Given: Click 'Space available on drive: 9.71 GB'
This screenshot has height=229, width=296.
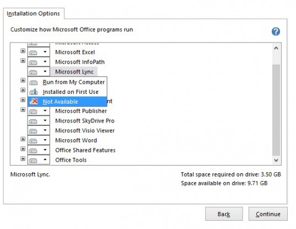Looking at the screenshot, I should pos(224,183).
